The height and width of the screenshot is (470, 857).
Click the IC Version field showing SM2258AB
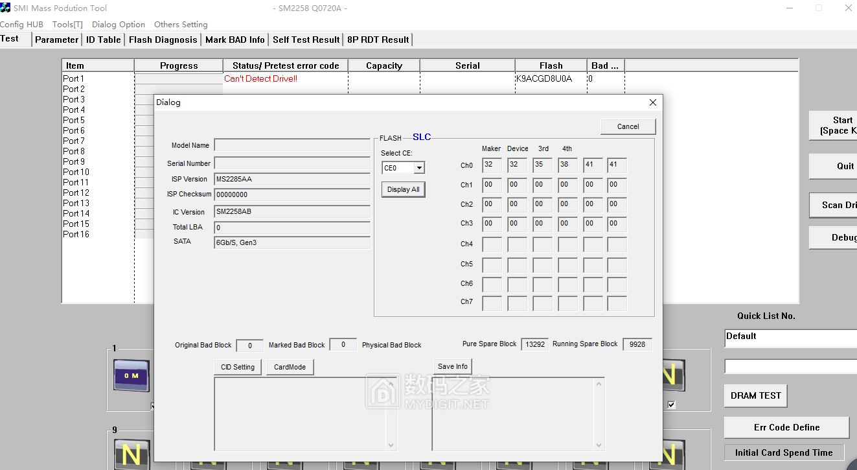click(292, 212)
